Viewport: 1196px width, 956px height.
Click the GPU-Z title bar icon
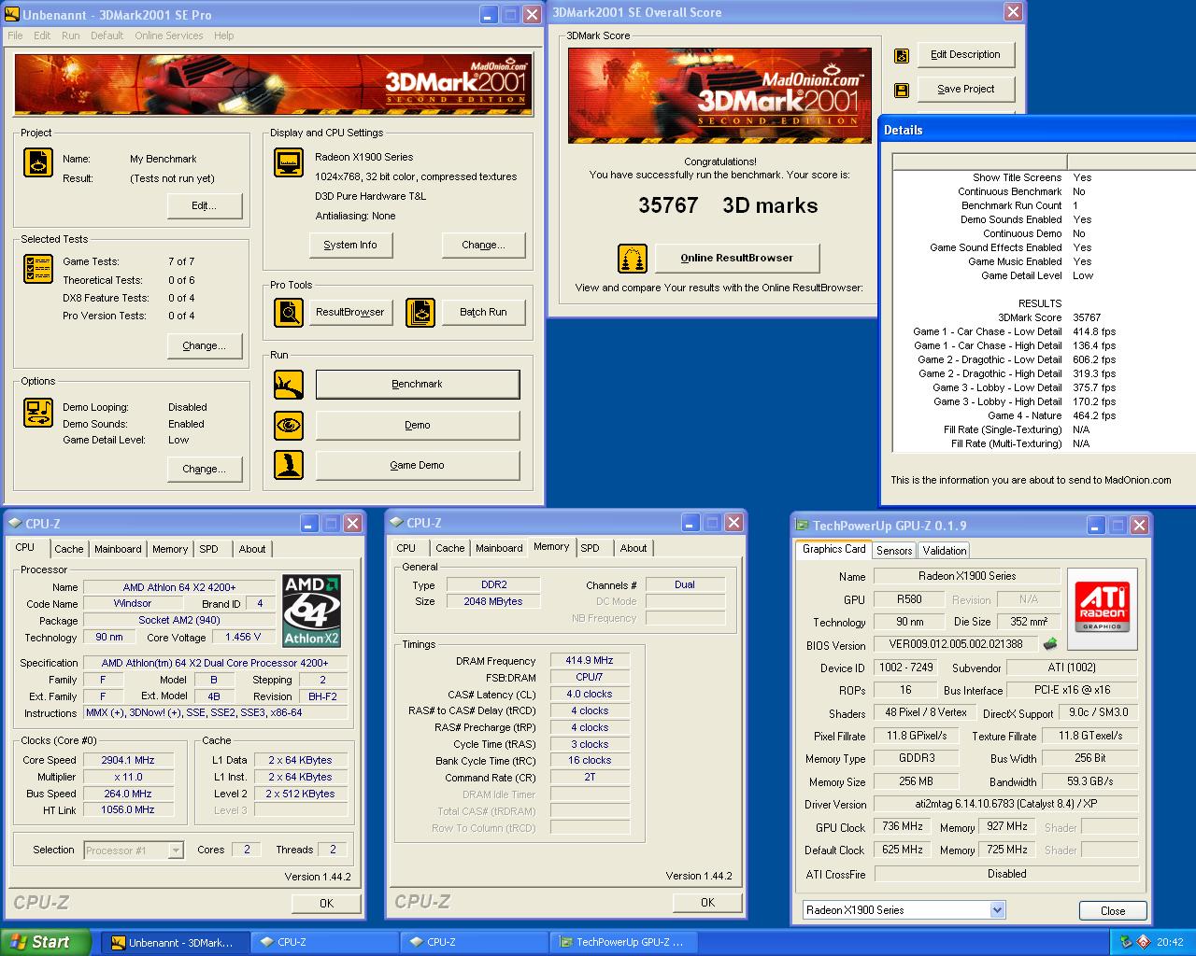(x=802, y=526)
